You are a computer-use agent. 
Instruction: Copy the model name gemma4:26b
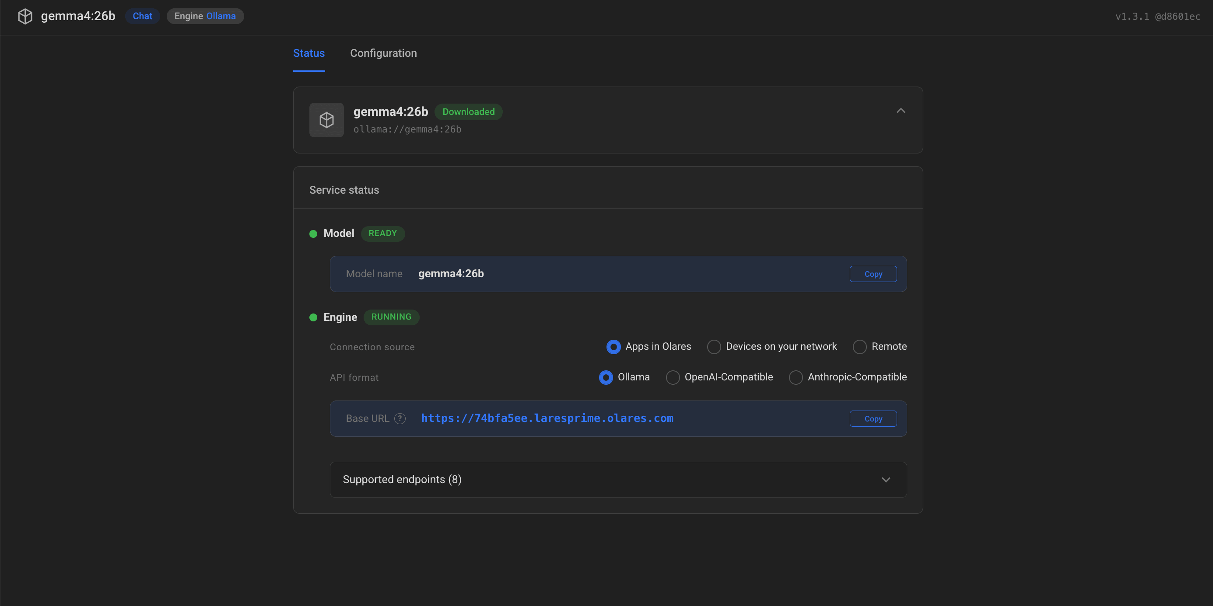(x=873, y=274)
